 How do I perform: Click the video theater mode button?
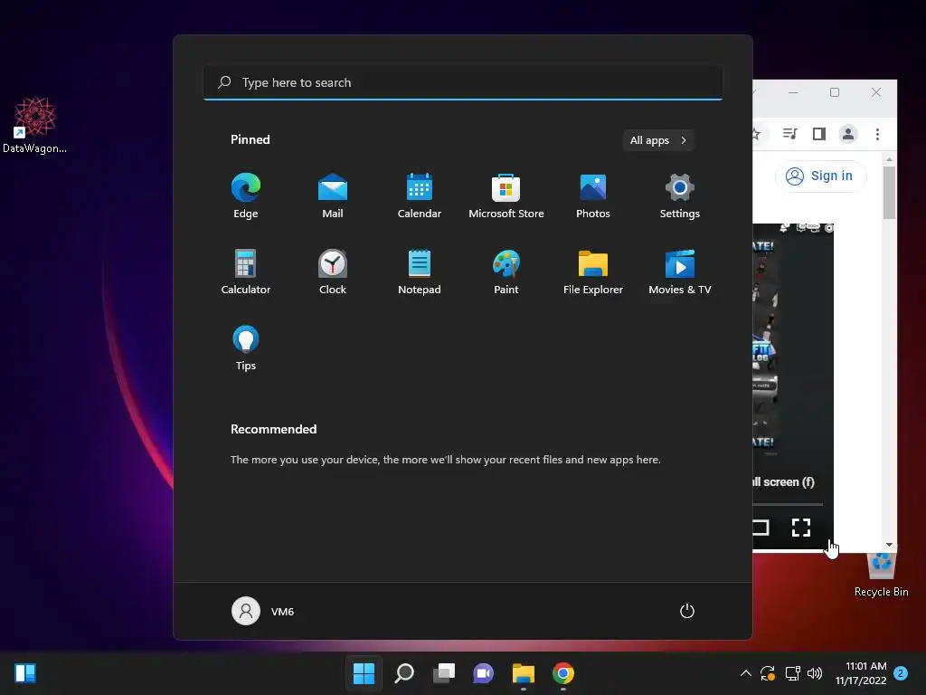[761, 528]
